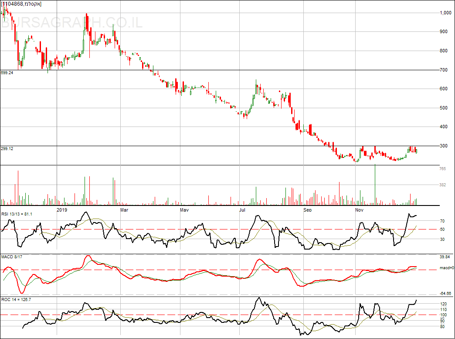Select the 400 price axis label
This screenshot has height=339, width=455.
(x=443, y=127)
